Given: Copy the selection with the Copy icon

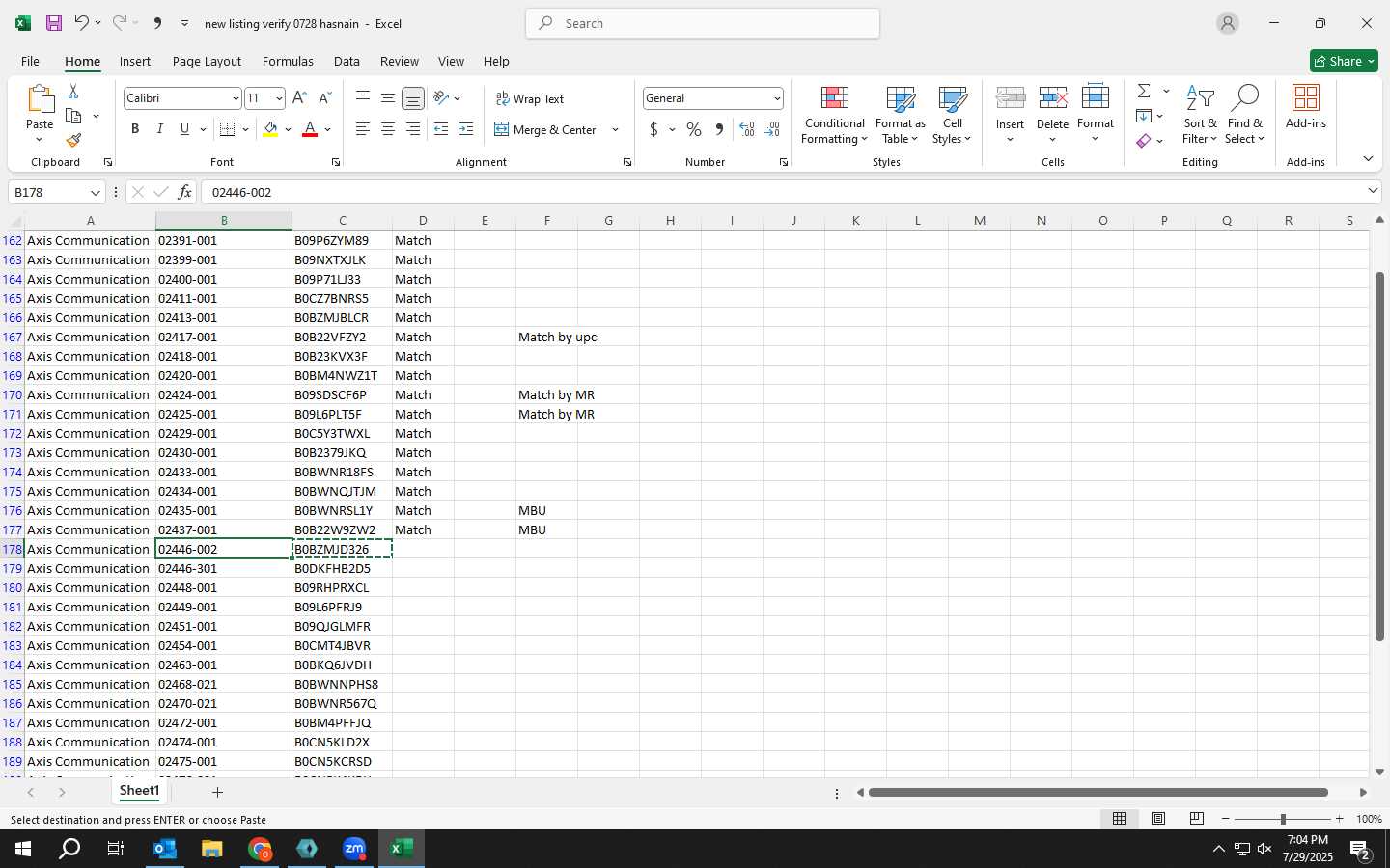Looking at the screenshot, I should click(73, 116).
